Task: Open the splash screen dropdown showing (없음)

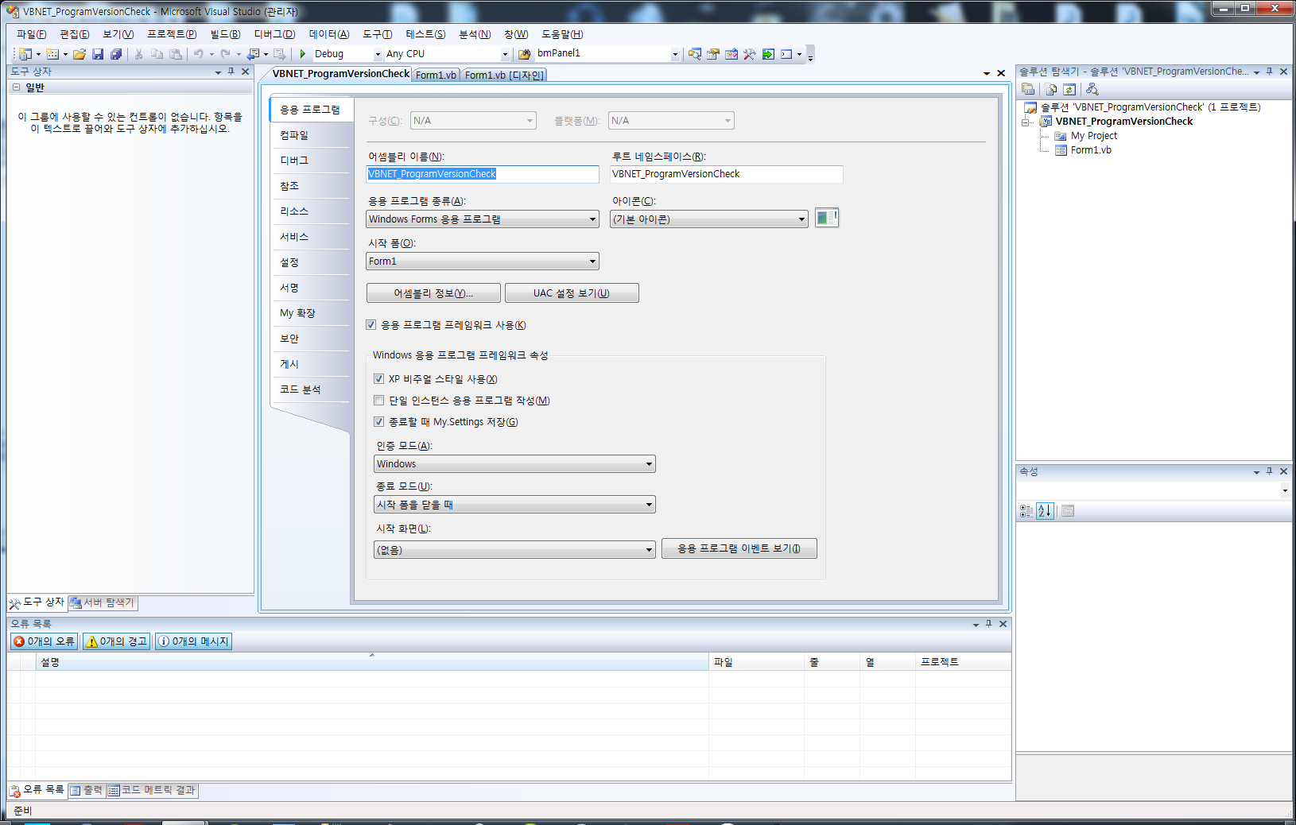Action: pyautogui.click(x=515, y=550)
